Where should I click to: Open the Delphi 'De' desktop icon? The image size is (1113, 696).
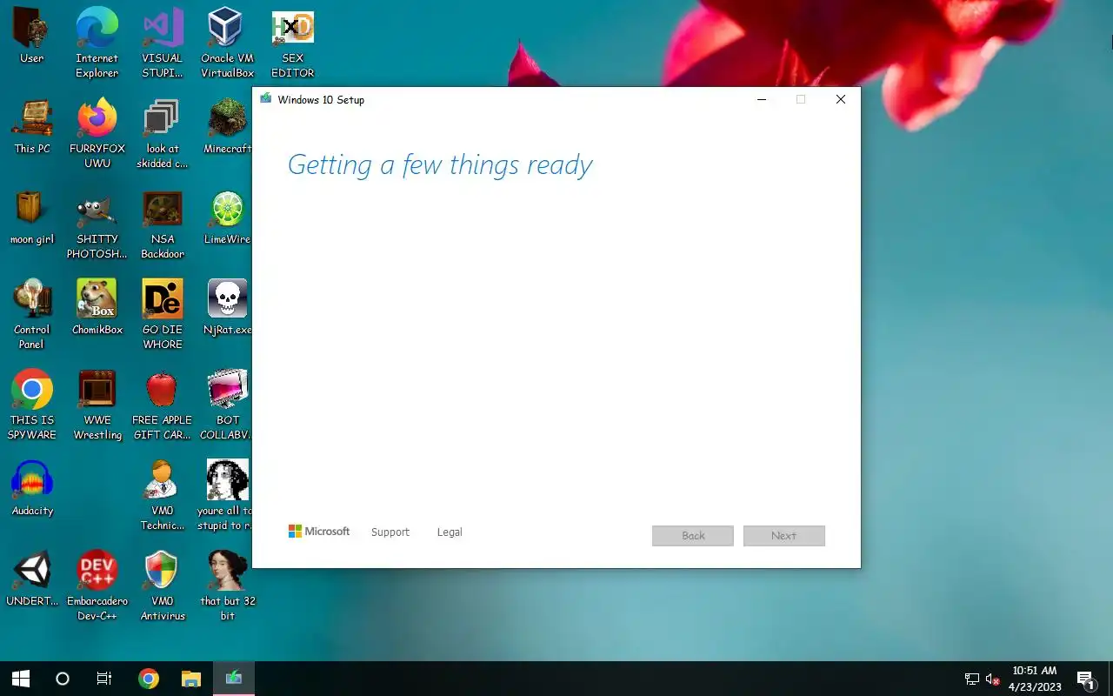163,314
